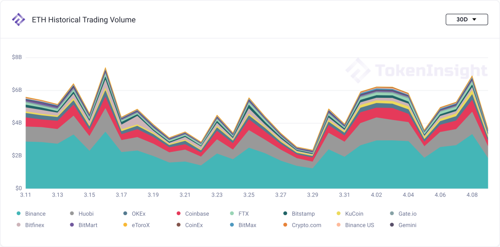Screen dimensions: 500x247
Task: Click the TokenInsight logo icon
Action: [19, 20]
